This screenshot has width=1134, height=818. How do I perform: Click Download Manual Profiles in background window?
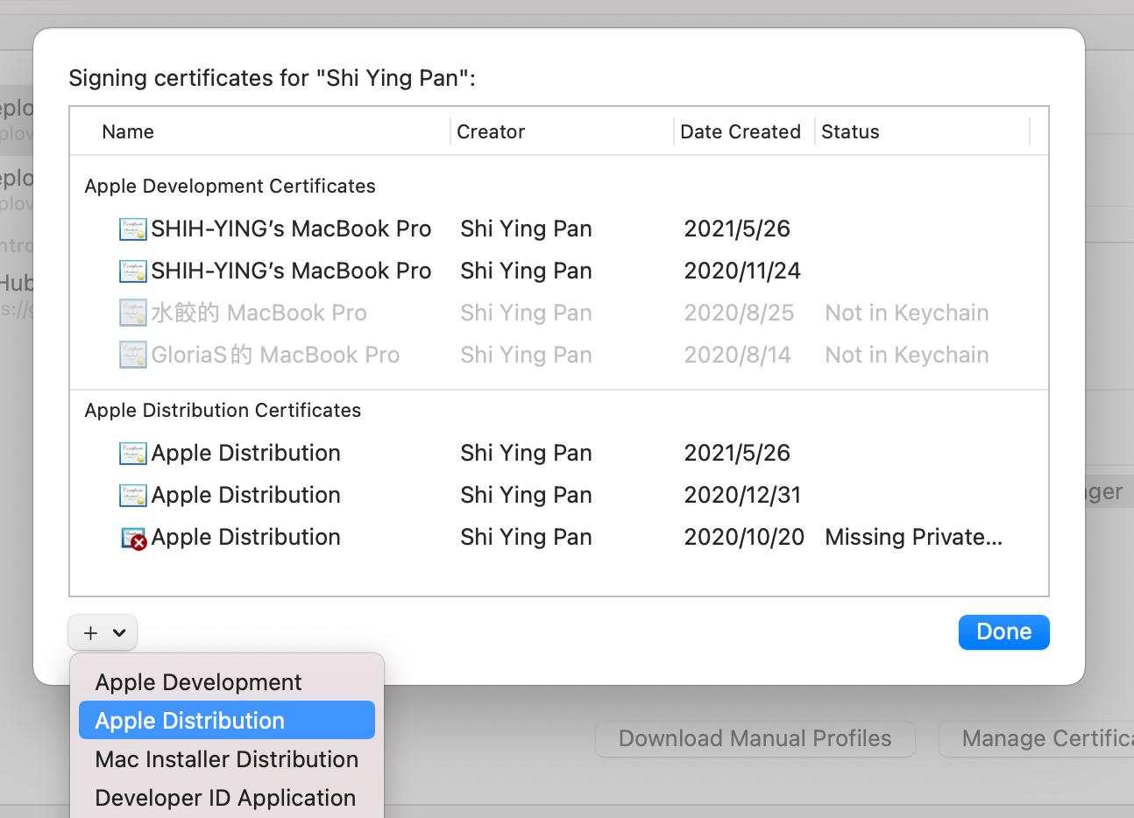(755, 739)
